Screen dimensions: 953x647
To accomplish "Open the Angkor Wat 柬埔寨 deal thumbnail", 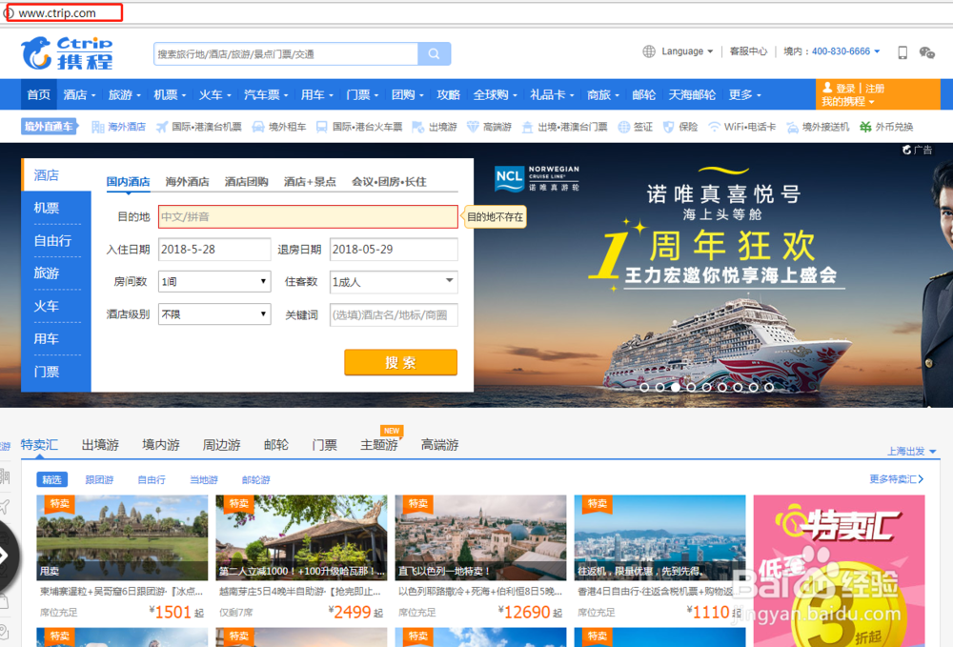I will (x=122, y=537).
